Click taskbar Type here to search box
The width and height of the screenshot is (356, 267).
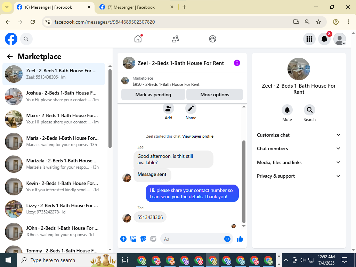pos(67,260)
